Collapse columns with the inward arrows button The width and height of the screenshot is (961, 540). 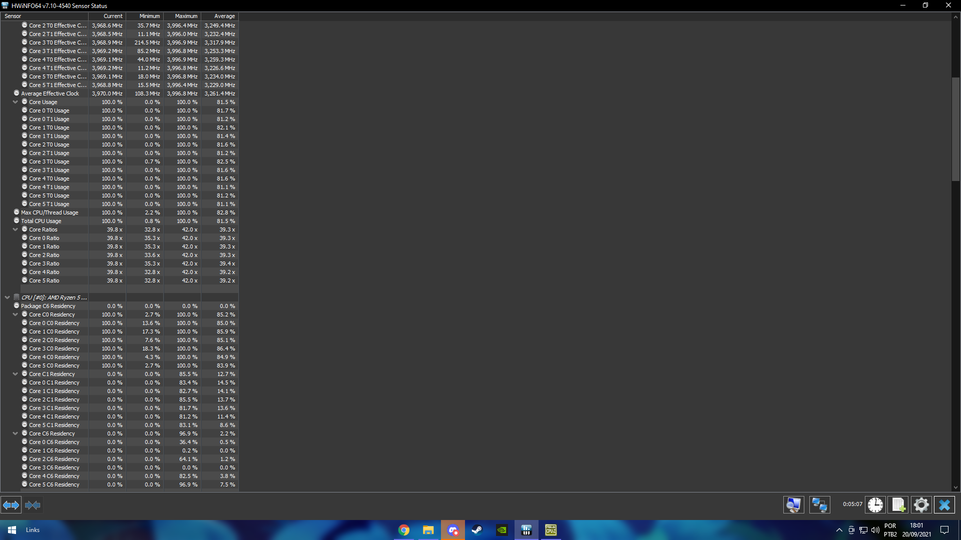click(x=33, y=505)
